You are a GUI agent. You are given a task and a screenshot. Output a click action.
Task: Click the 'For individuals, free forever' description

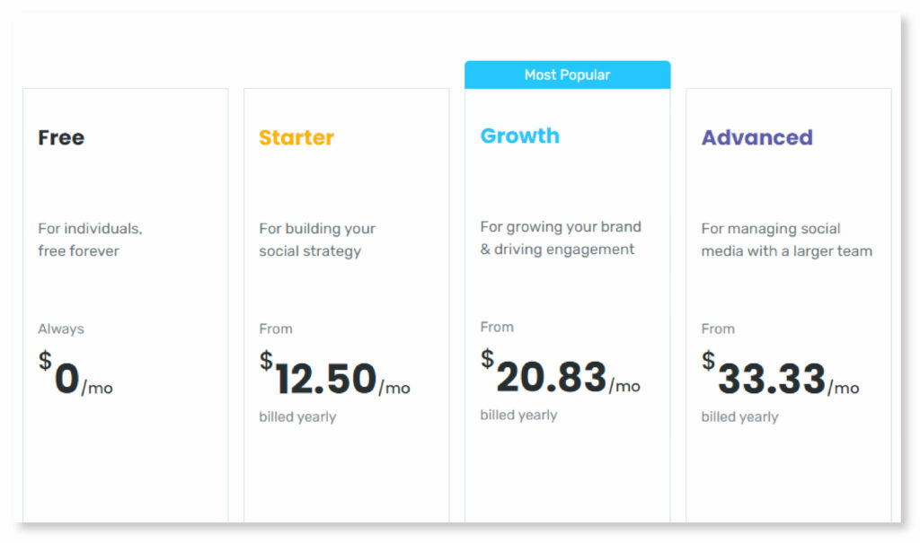coord(90,240)
